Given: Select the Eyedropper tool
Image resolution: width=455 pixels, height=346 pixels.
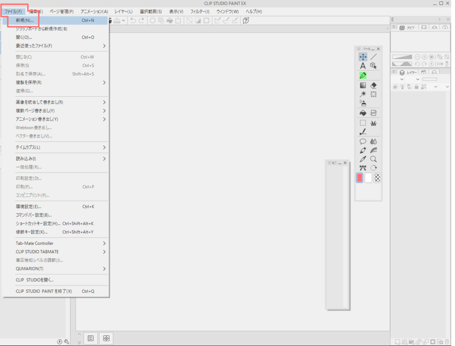Looking at the screenshot, I should tap(363, 159).
